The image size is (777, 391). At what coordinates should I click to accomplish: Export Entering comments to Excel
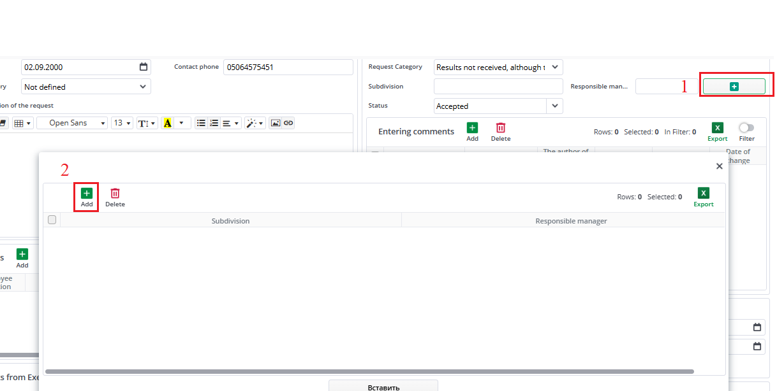(718, 132)
